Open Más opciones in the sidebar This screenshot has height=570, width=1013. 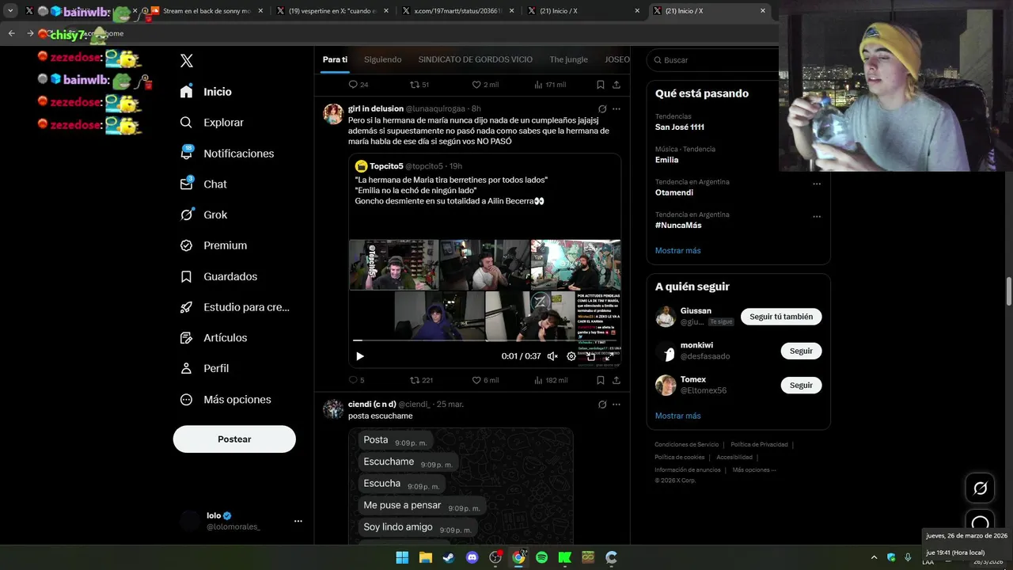225,400
